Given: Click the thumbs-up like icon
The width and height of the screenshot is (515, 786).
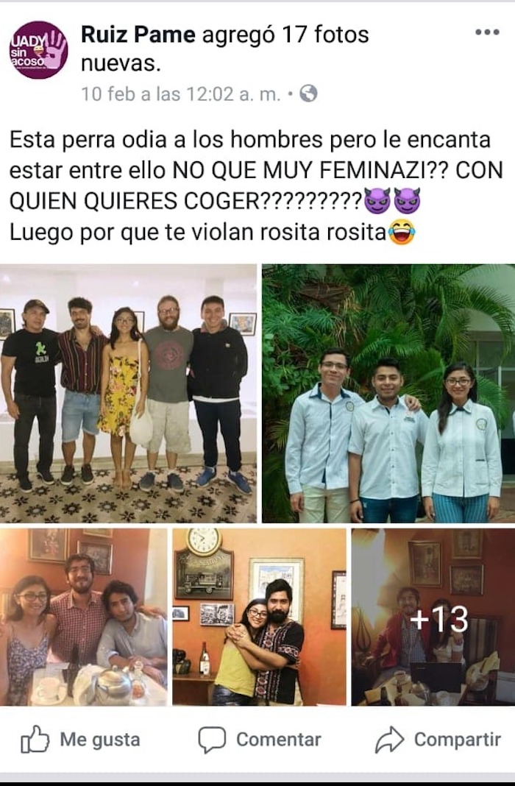Looking at the screenshot, I should tap(35, 740).
